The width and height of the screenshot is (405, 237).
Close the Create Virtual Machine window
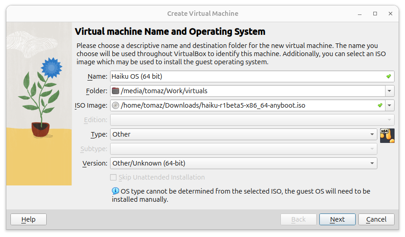tap(391, 14)
